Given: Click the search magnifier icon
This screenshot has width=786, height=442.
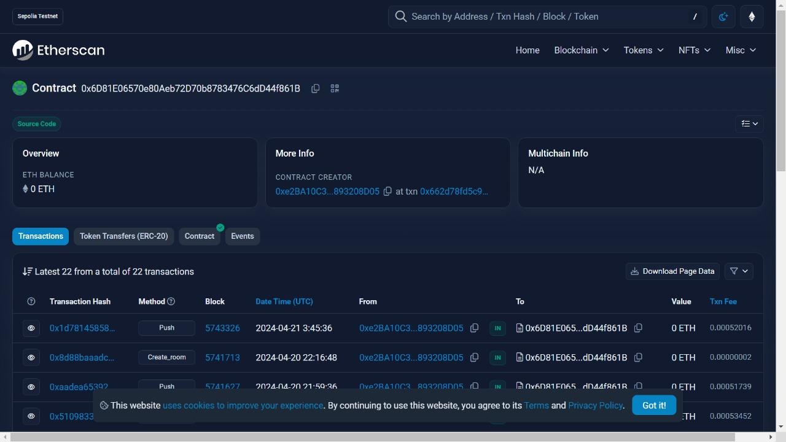Looking at the screenshot, I should pos(401,17).
